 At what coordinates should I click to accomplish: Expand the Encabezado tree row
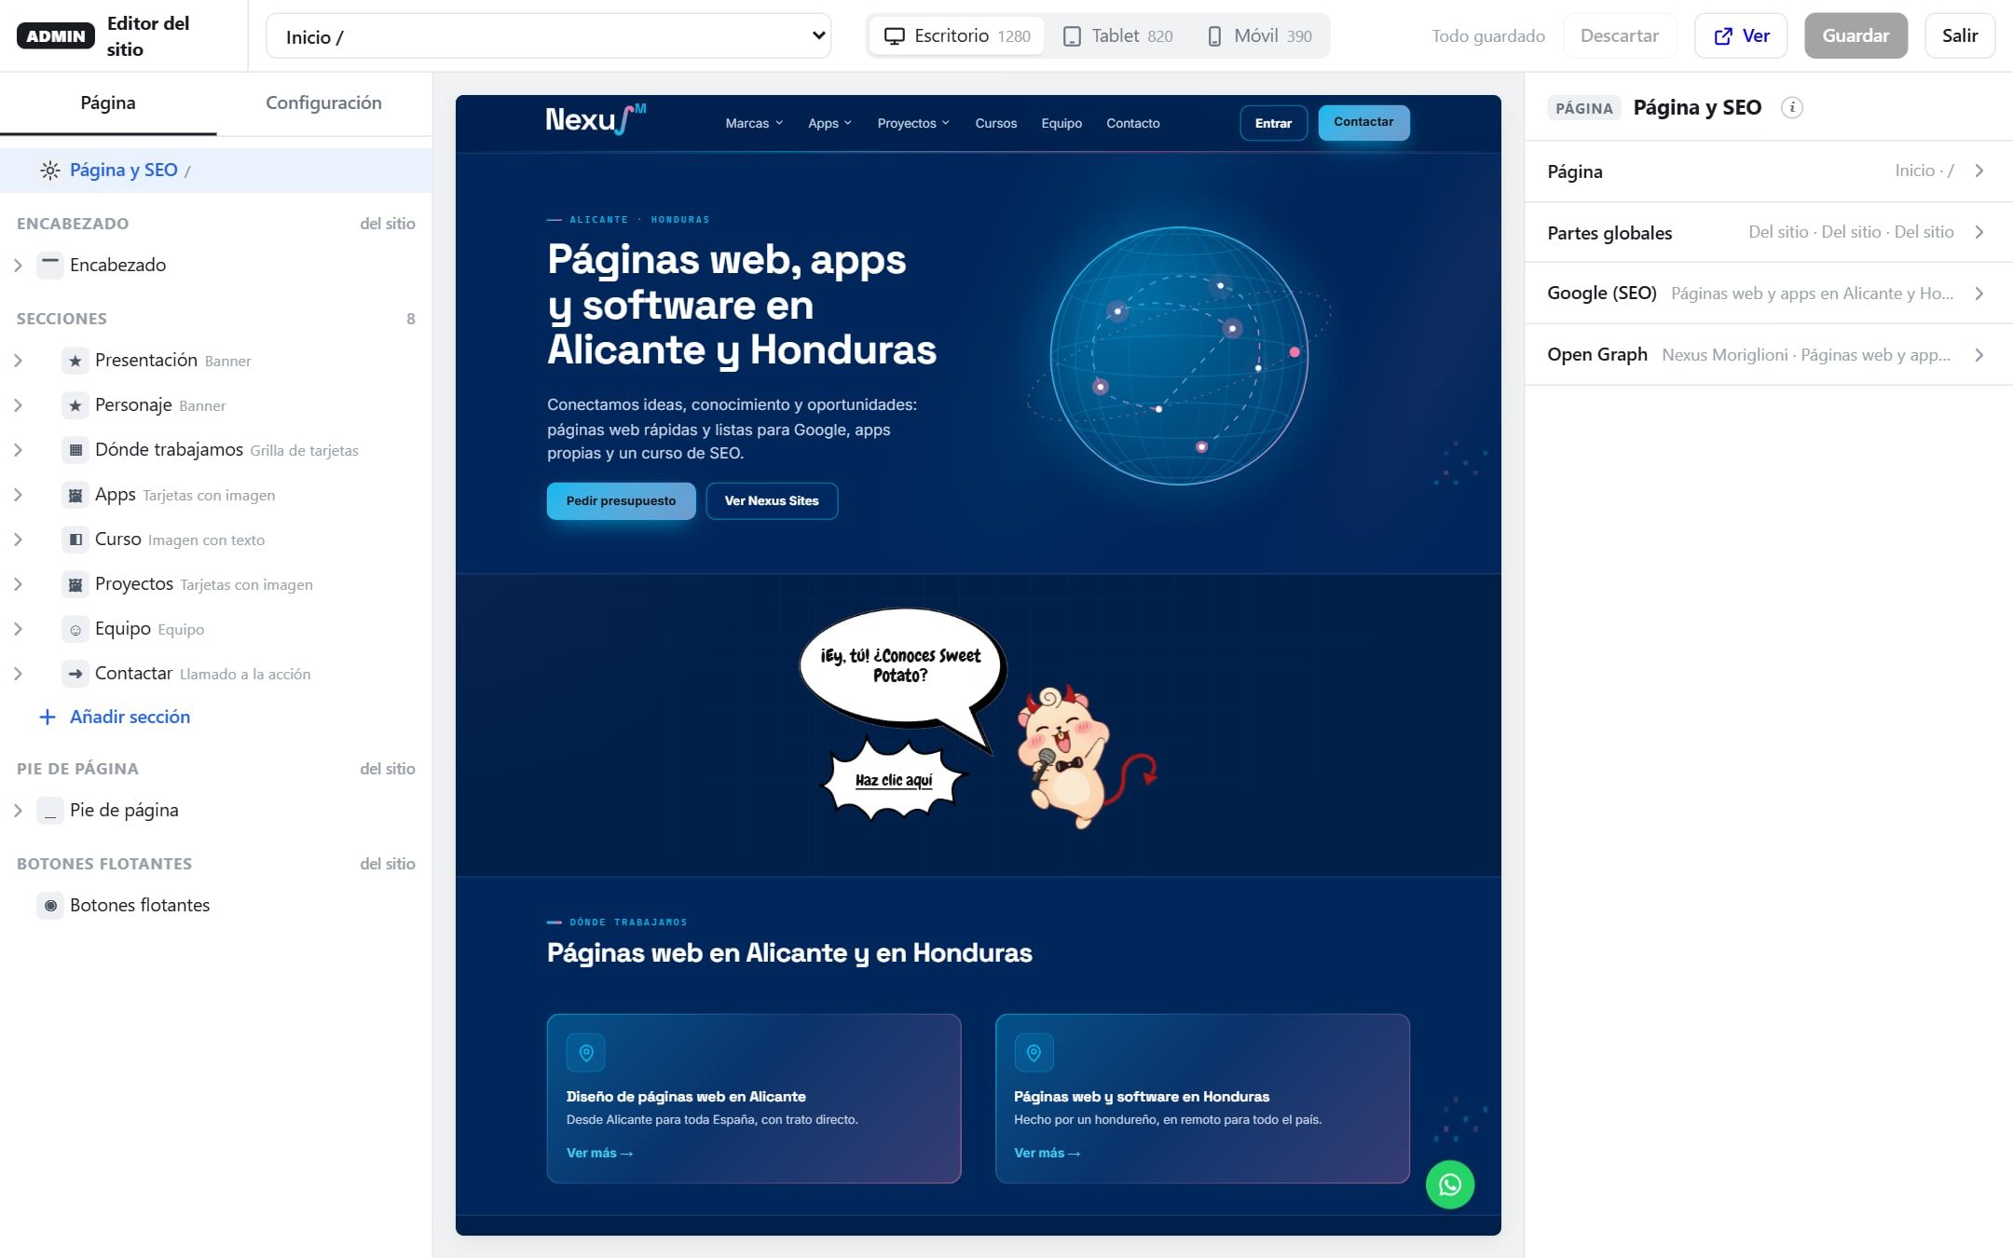pyautogui.click(x=18, y=266)
